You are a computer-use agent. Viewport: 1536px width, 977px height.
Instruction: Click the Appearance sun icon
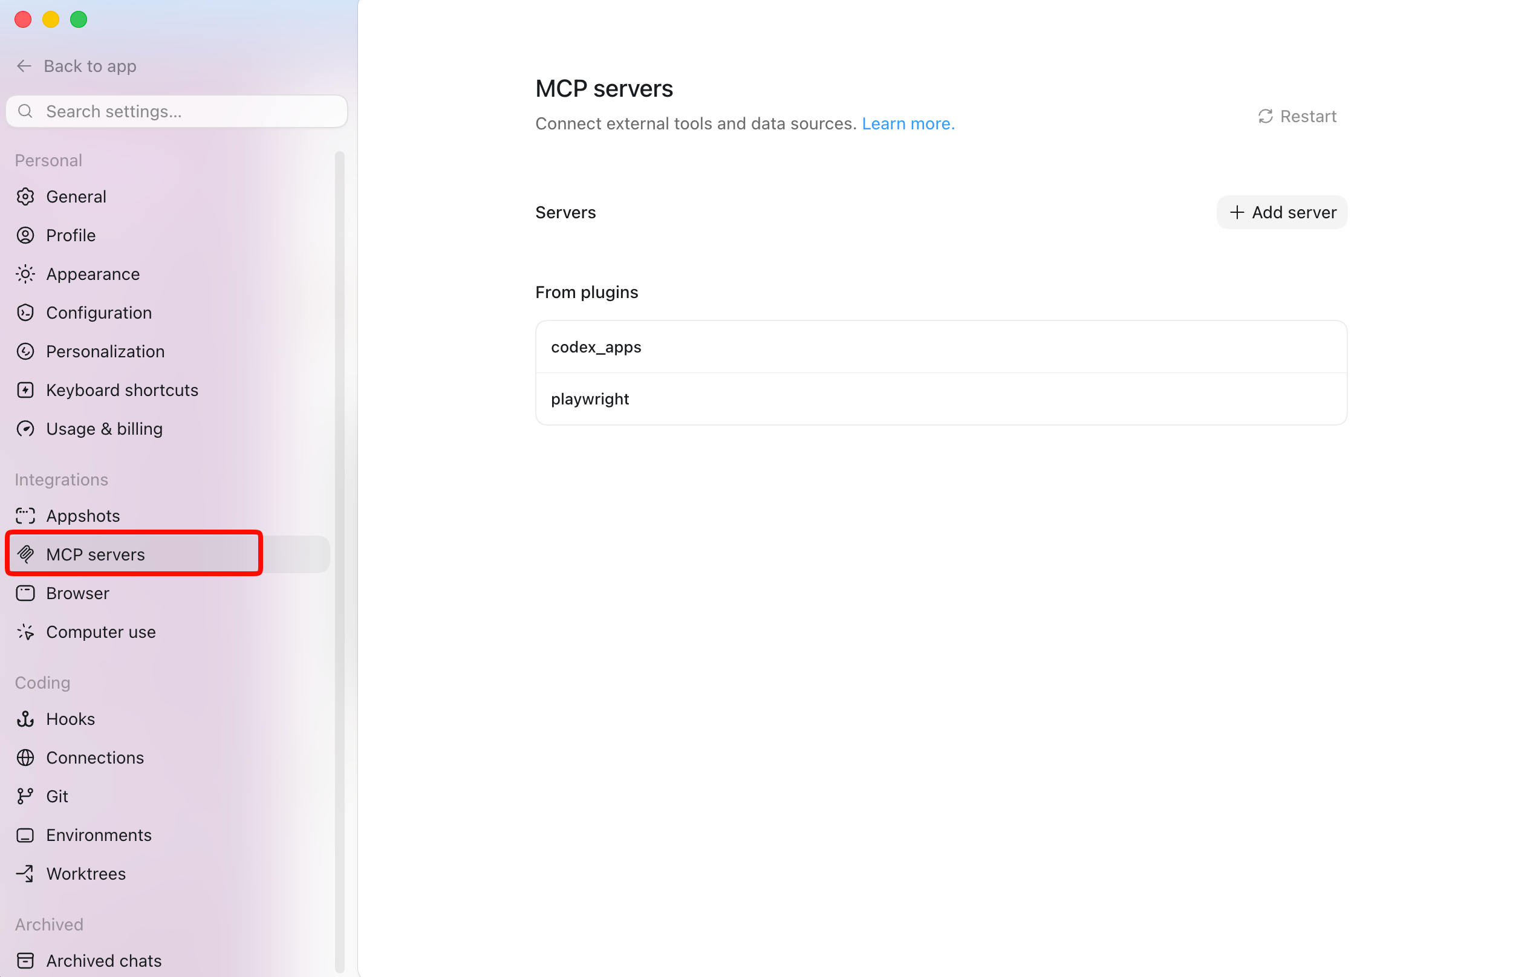25,274
